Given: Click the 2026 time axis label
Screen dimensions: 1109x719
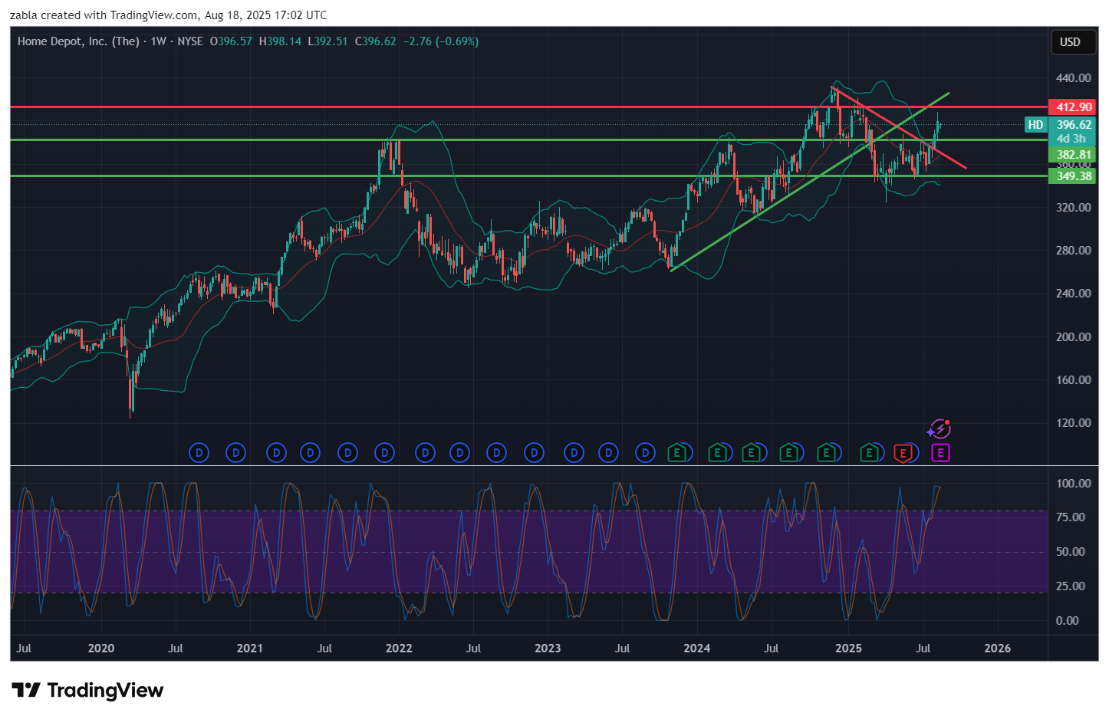Looking at the screenshot, I should click(998, 648).
